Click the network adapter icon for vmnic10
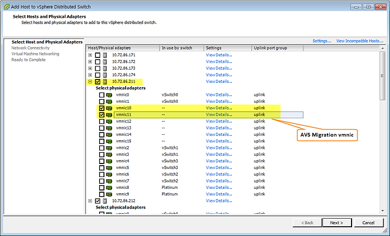The width and height of the screenshot is (390, 236). (x=109, y=108)
